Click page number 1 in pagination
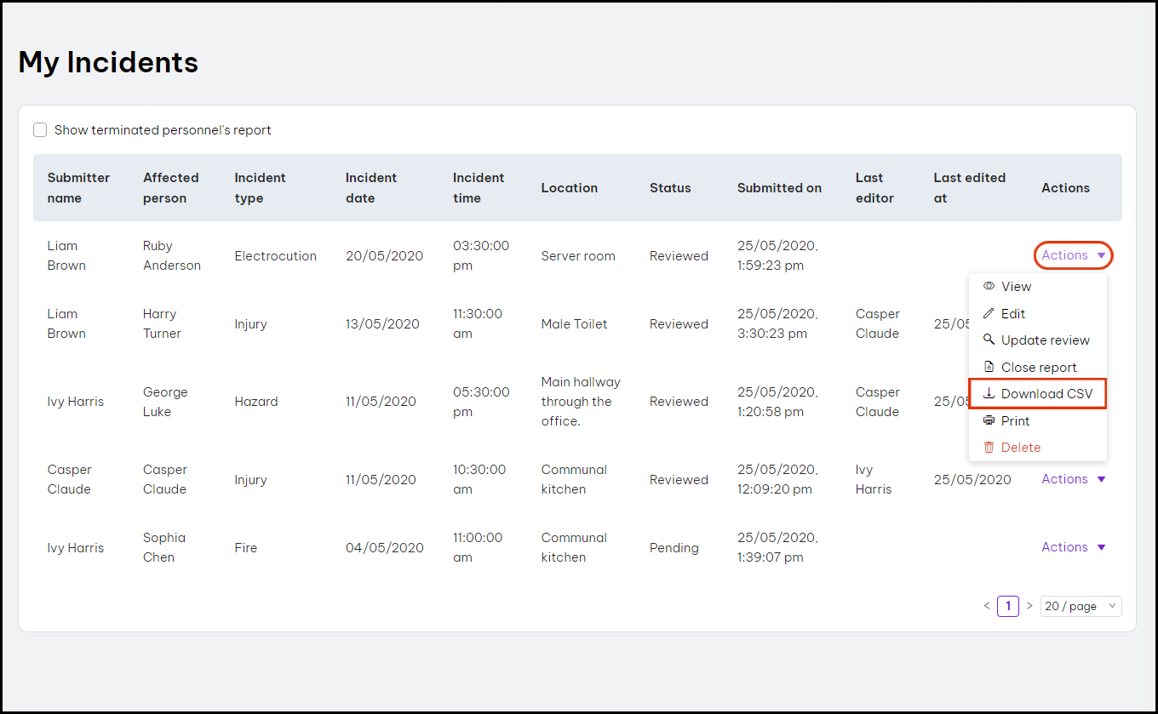 point(1008,606)
